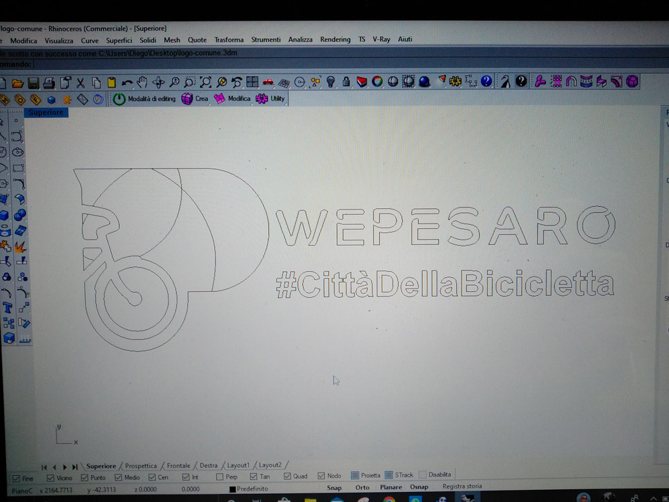Select the fillet curve tool
This screenshot has height=502, width=669.
(x=19, y=184)
